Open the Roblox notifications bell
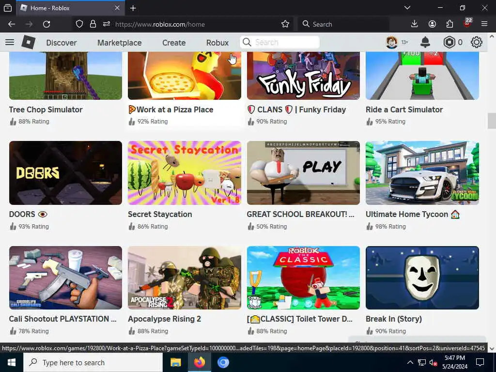Screen dimensions: 496x372 coord(425,42)
